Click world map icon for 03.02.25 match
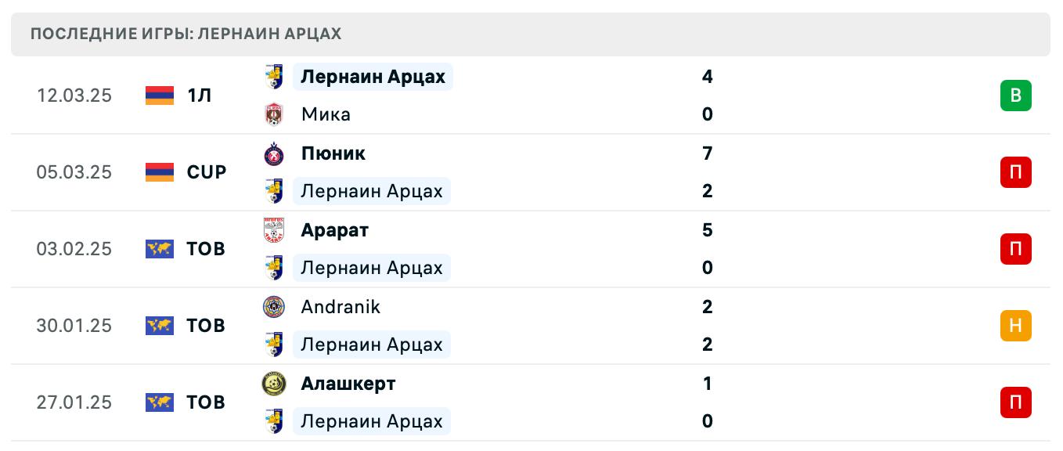 click(160, 249)
